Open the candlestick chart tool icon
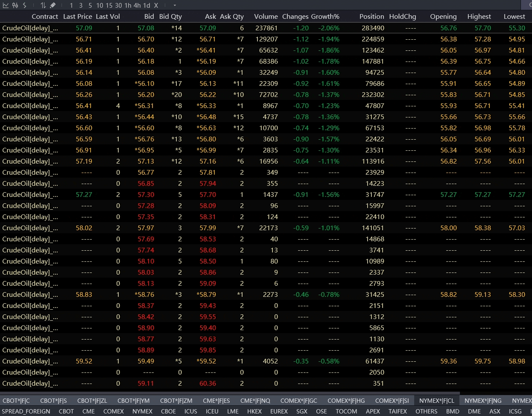This screenshot has height=416, width=532. (15, 6)
